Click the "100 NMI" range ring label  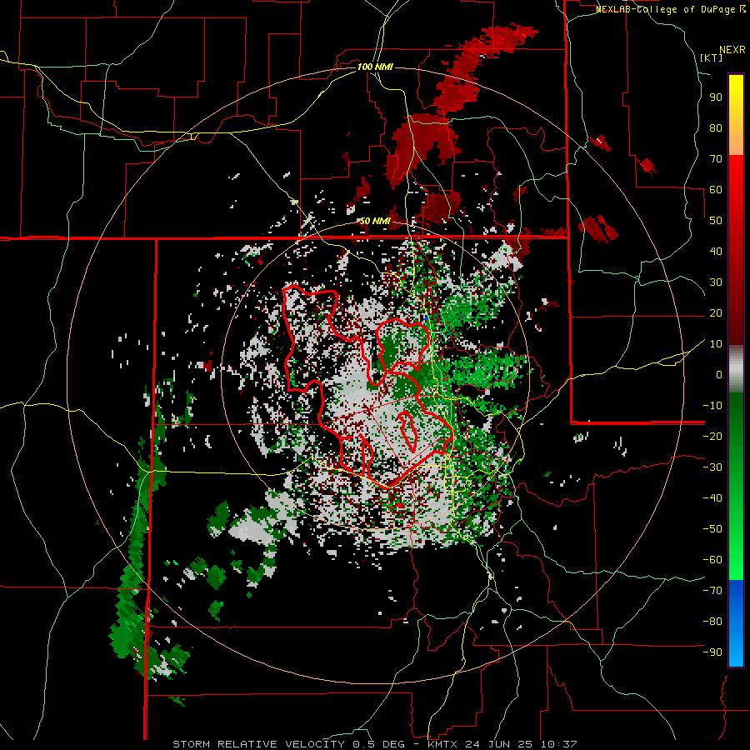pyautogui.click(x=375, y=67)
